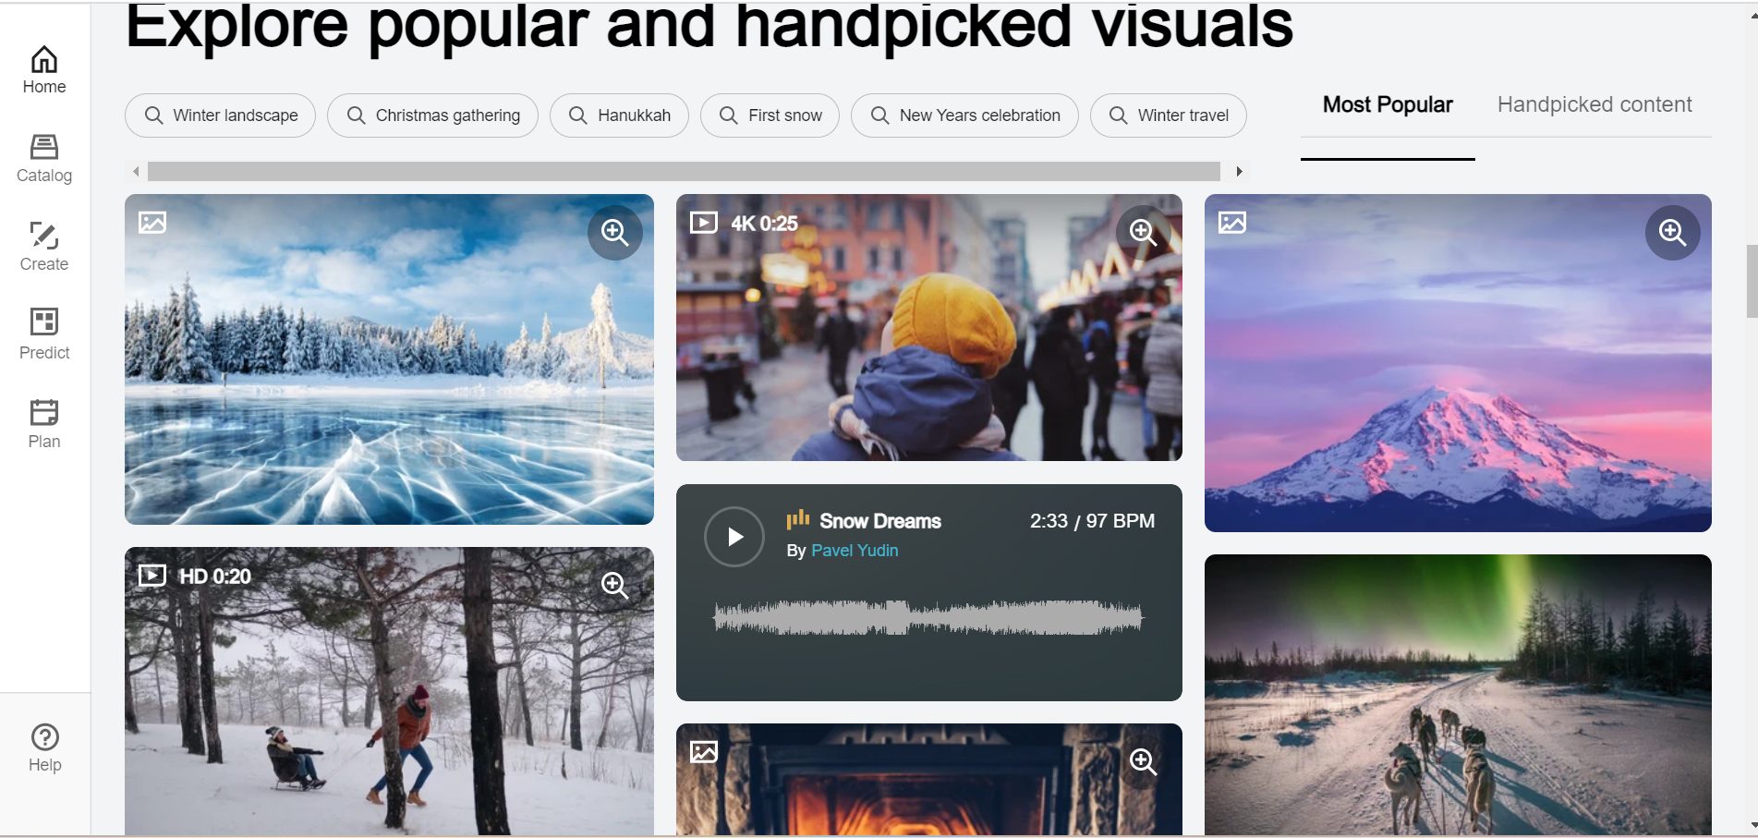Click magnifier on the fireplace image
Screen dimensions: 1758x838
(x=1143, y=761)
